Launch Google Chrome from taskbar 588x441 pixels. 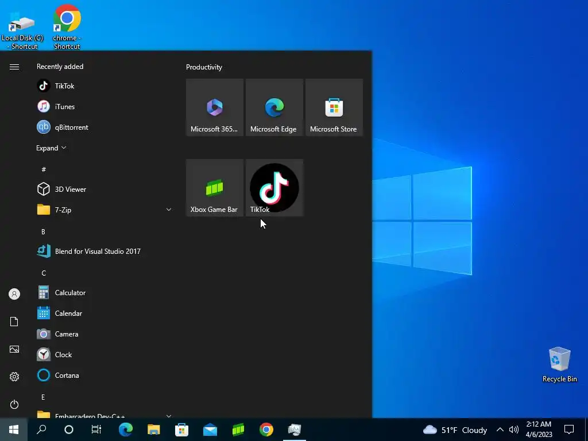(266, 430)
